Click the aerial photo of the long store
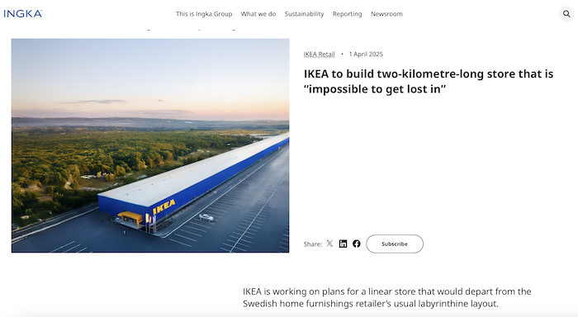This screenshot has width=578, height=317. coord(150,145)
